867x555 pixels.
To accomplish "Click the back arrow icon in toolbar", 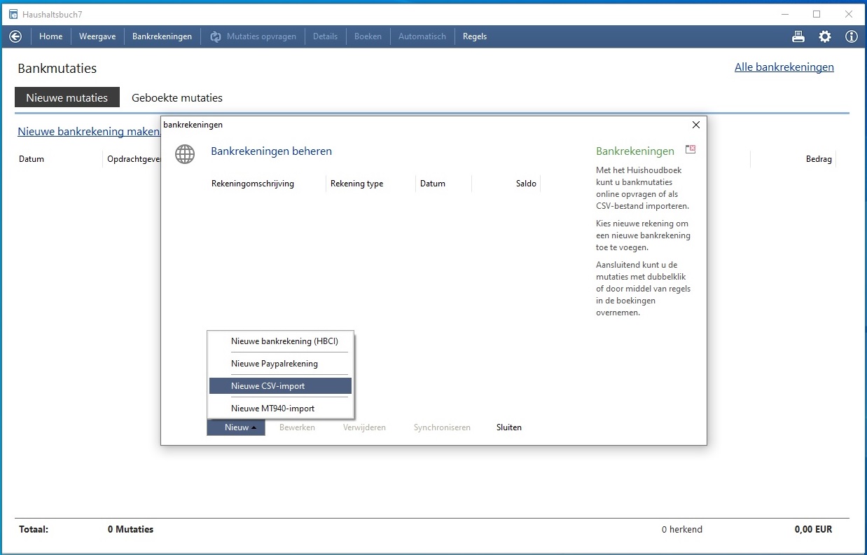I will pos(15,36).
